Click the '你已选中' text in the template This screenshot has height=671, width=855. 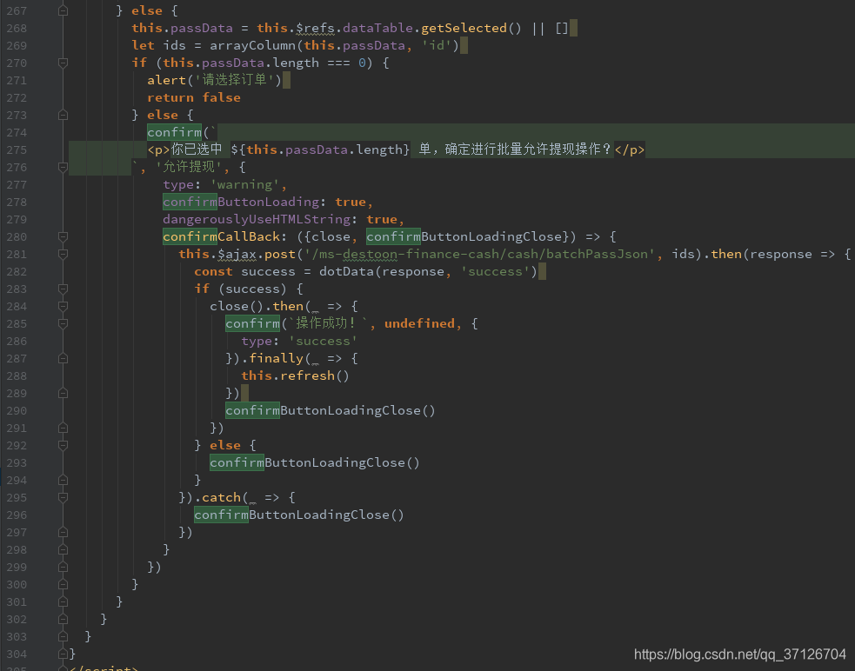click(x=197, y=149)
